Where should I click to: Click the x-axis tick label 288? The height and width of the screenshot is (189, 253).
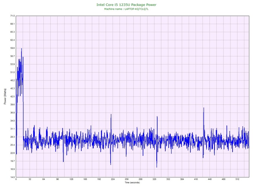pyautogui.click(x=140, y=179)
